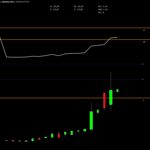Screen dimensions: 150x150
Task: Click the 5 axis label in the lower panel
Action: pos(143,100)
